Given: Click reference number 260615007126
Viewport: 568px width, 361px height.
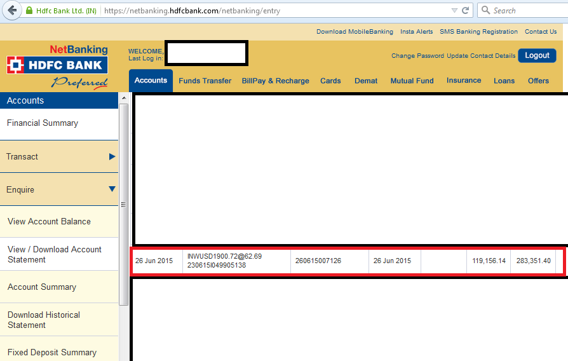Looking at the screenshot, I should click(x=318, y=261).
